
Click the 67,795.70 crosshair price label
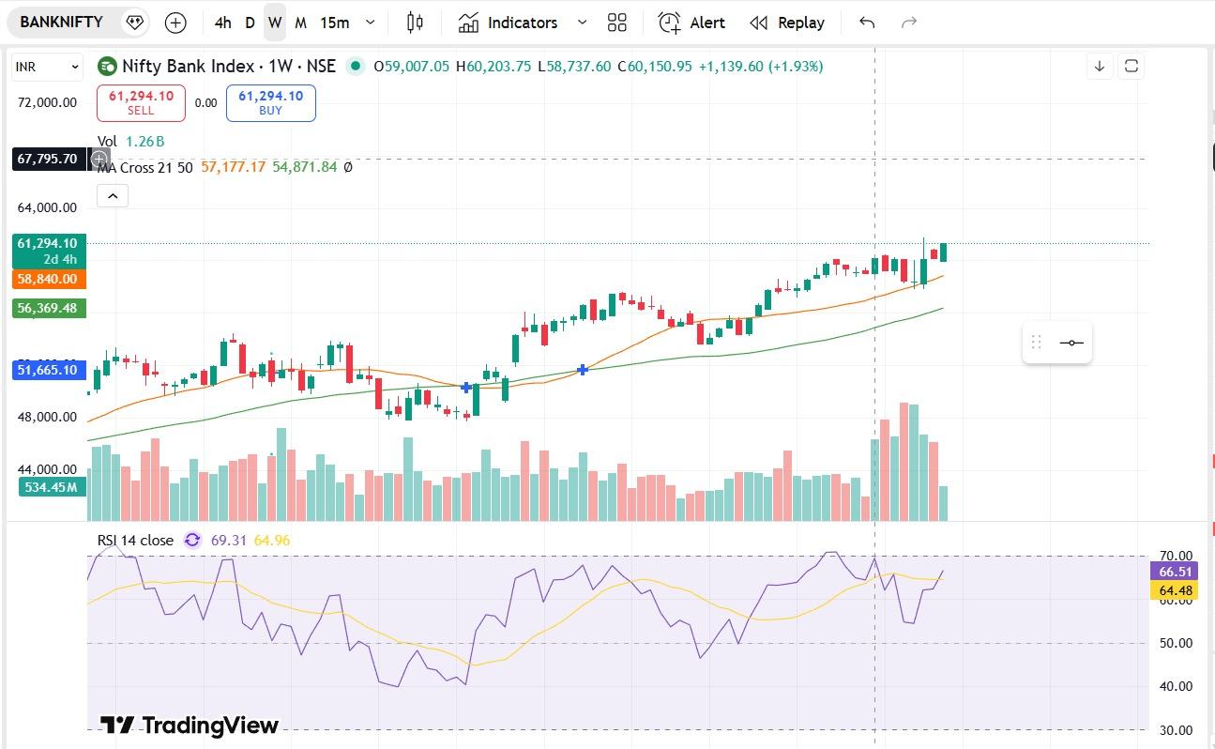47,160
